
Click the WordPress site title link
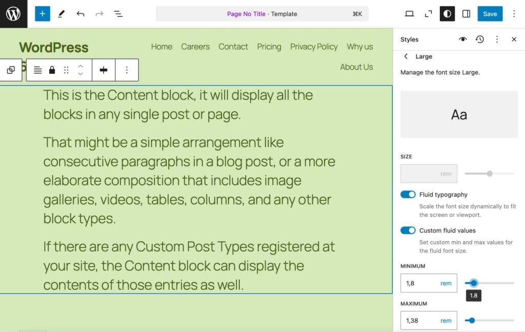(x=54, y=48)
